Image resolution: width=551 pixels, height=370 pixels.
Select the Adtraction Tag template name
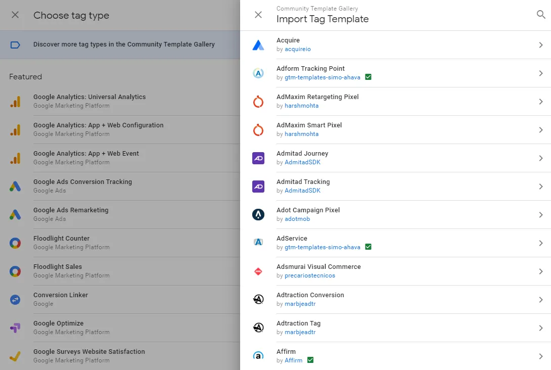pyautogui.click(x=298, y=323)
